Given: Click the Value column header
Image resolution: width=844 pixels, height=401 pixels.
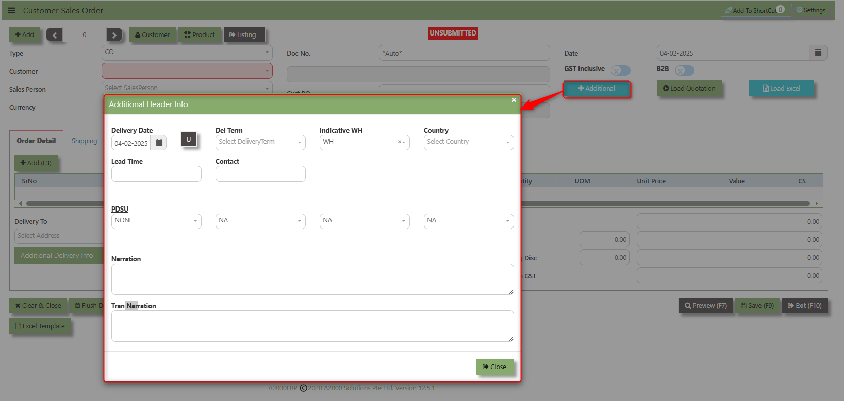Looking at the screenshot, I should [737, 181].
